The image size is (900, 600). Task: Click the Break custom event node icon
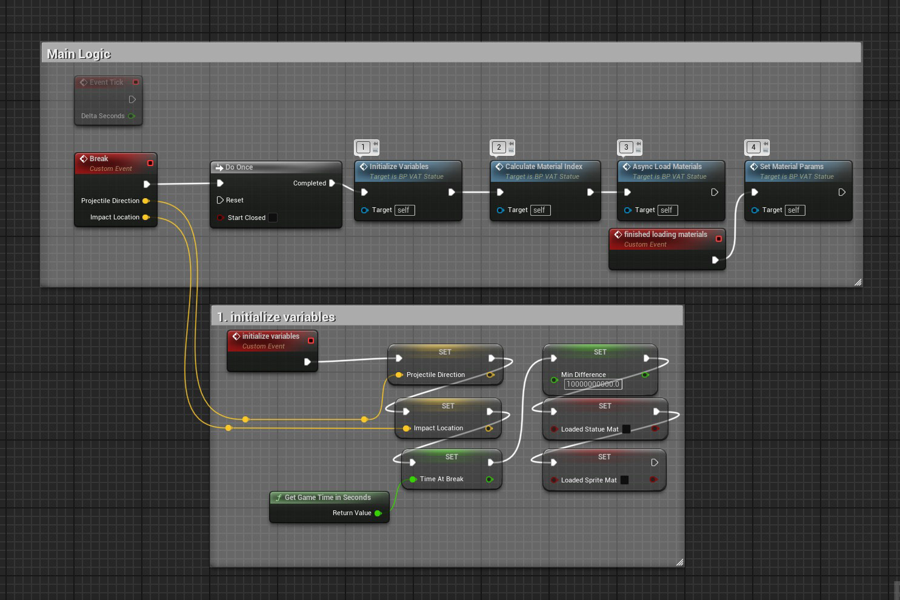(x=84, y=159)
